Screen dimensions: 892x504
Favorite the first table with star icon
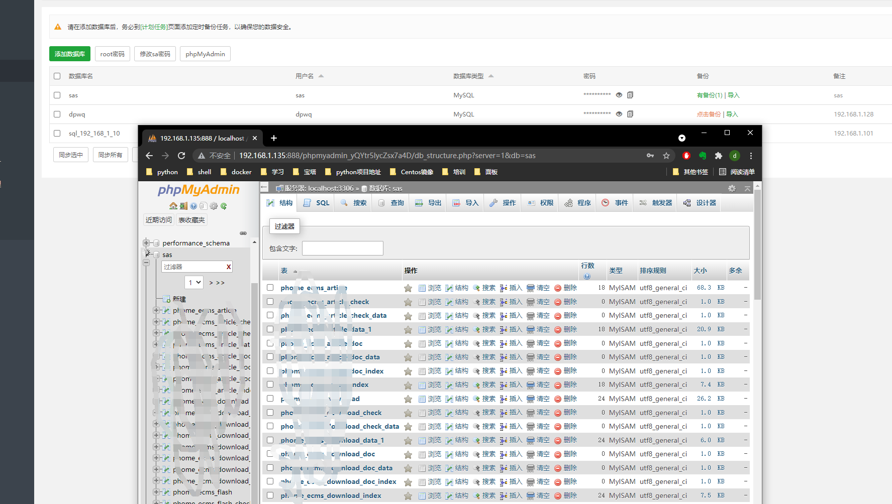[408, 288]
